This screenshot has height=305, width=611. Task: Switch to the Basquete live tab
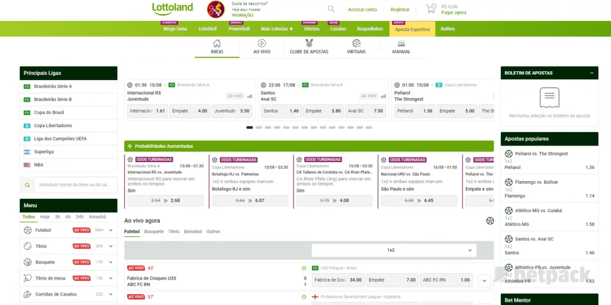tap(154, 231)
